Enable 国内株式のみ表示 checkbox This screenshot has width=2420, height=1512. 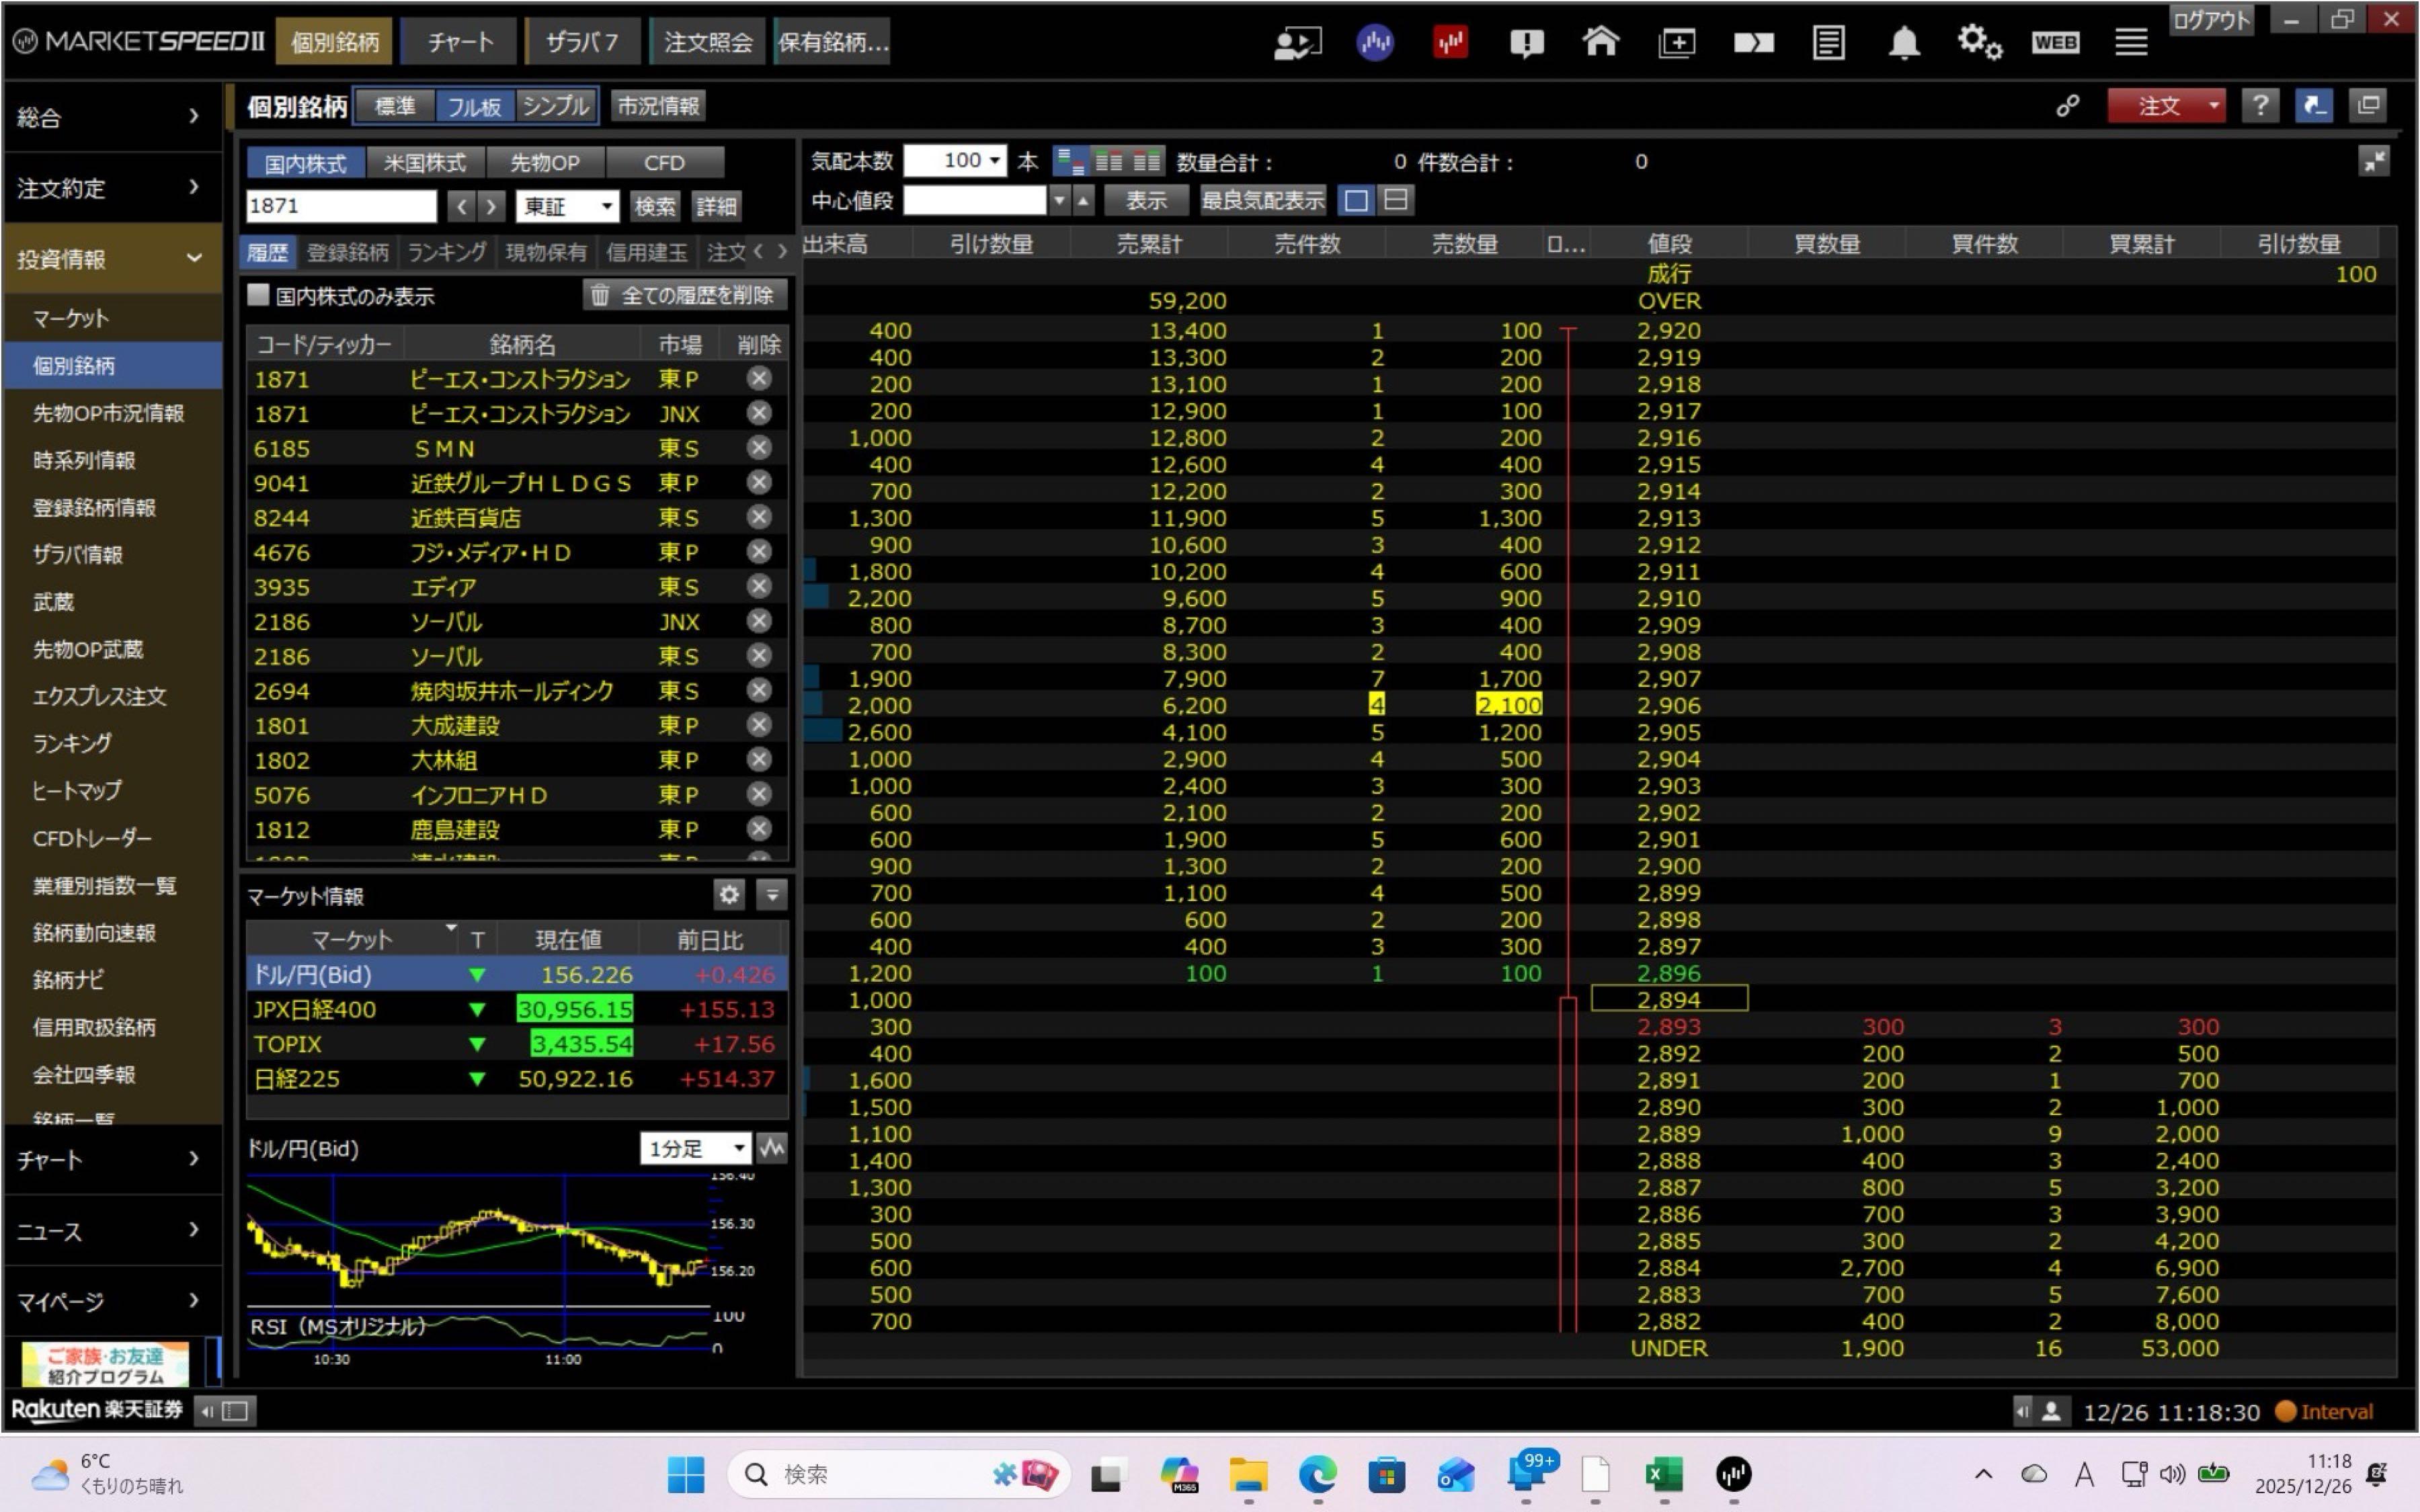pos(259,295)
